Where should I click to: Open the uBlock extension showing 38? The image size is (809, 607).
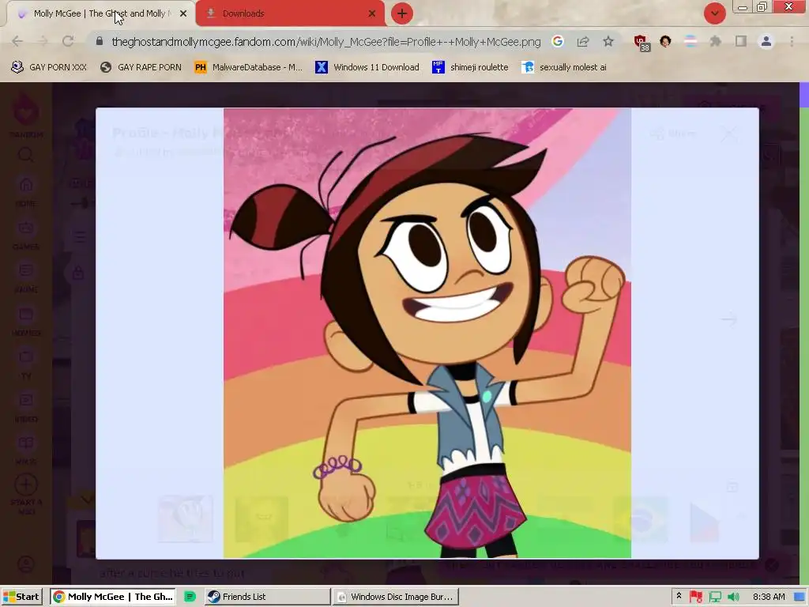[642, 43]
